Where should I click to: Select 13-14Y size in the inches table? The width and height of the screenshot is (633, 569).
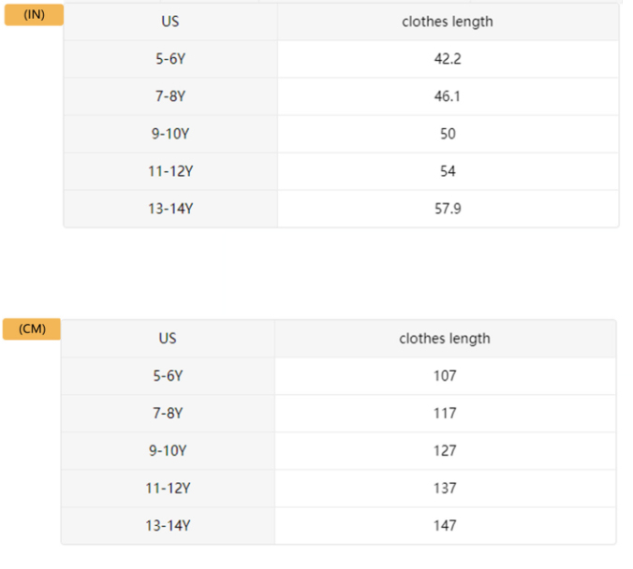coord(170,209)
